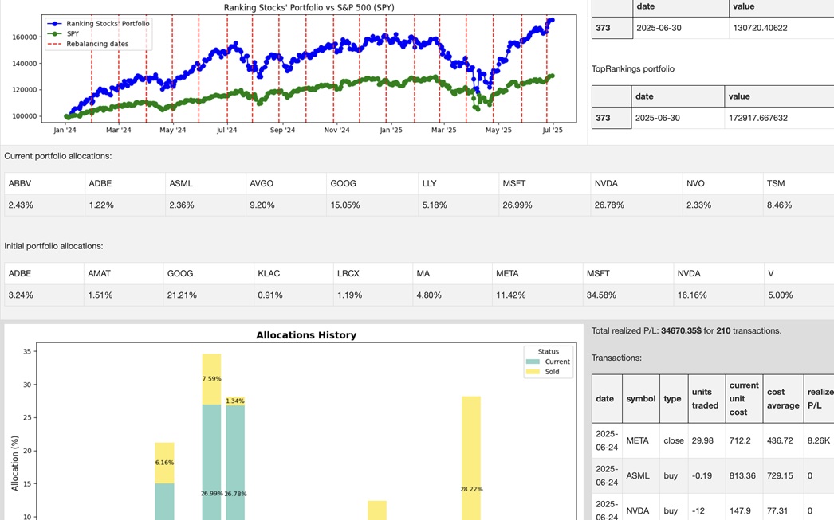Select the 3.24% ADBE initial allocation cell
Image resolution: width=834 pixels, height=520 pixels.
click(44, 295)
